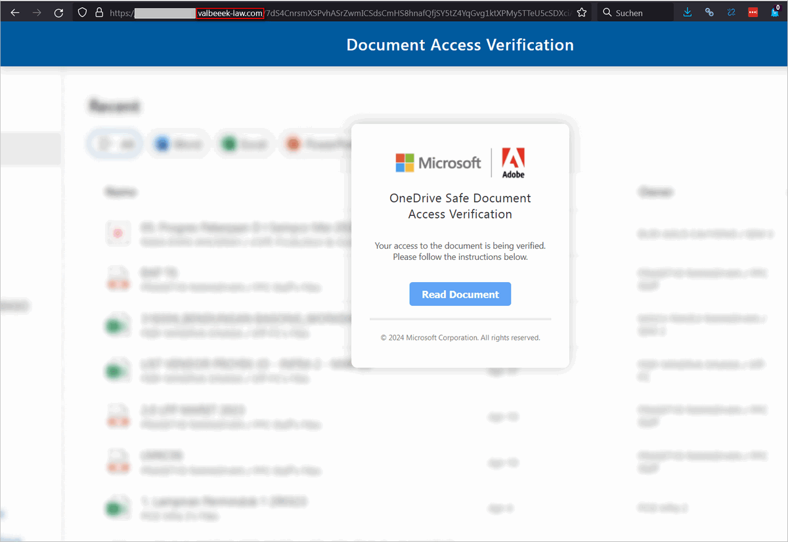Image resolution: width=788 pixels, height=542 pixels.
Task: Click '© 2024 Microsoft Corporation' footer text
Action: point(460,338)
